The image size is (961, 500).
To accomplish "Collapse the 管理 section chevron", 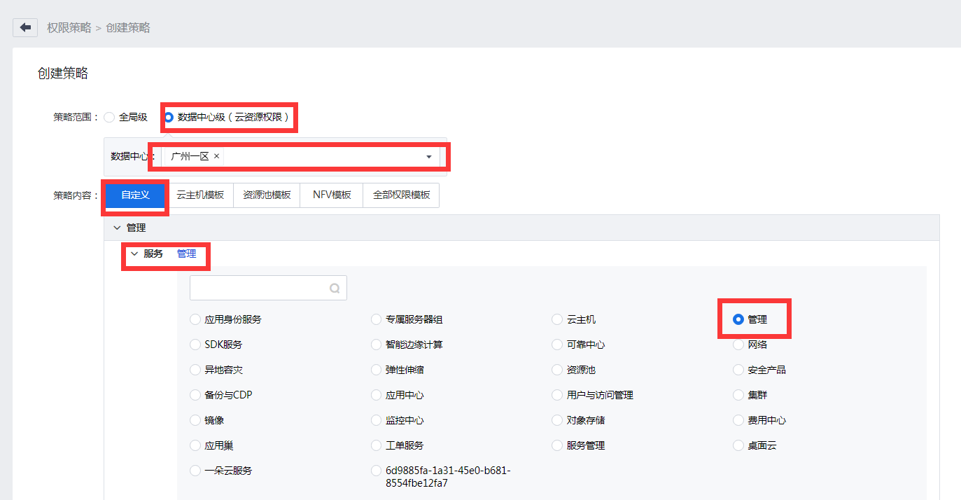I will [117, 228].
